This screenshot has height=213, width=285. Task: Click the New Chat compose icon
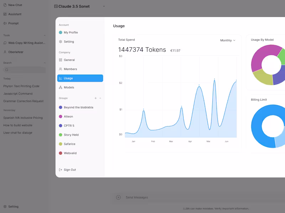pos(5,5)
